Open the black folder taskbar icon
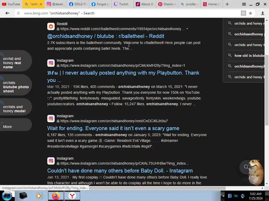Image resolution: width=269 pixels, height=201 pixels. tap(23, 196)
